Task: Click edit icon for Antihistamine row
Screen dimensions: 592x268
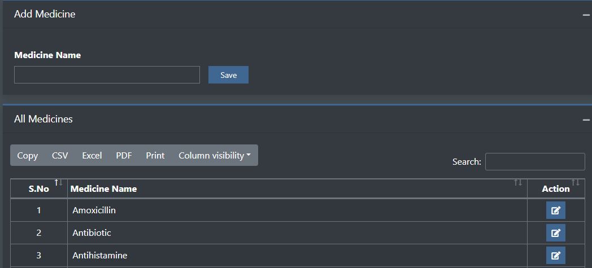Action: (555, 256)
